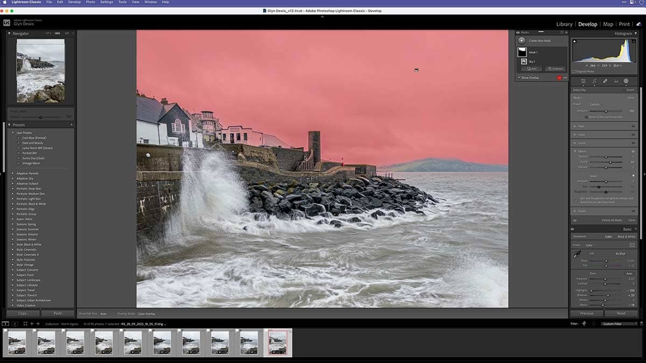The width and height of the screenshot is (646, 363).
Task: Click the Create New Mask plus icon
Action: pos(522,41)
